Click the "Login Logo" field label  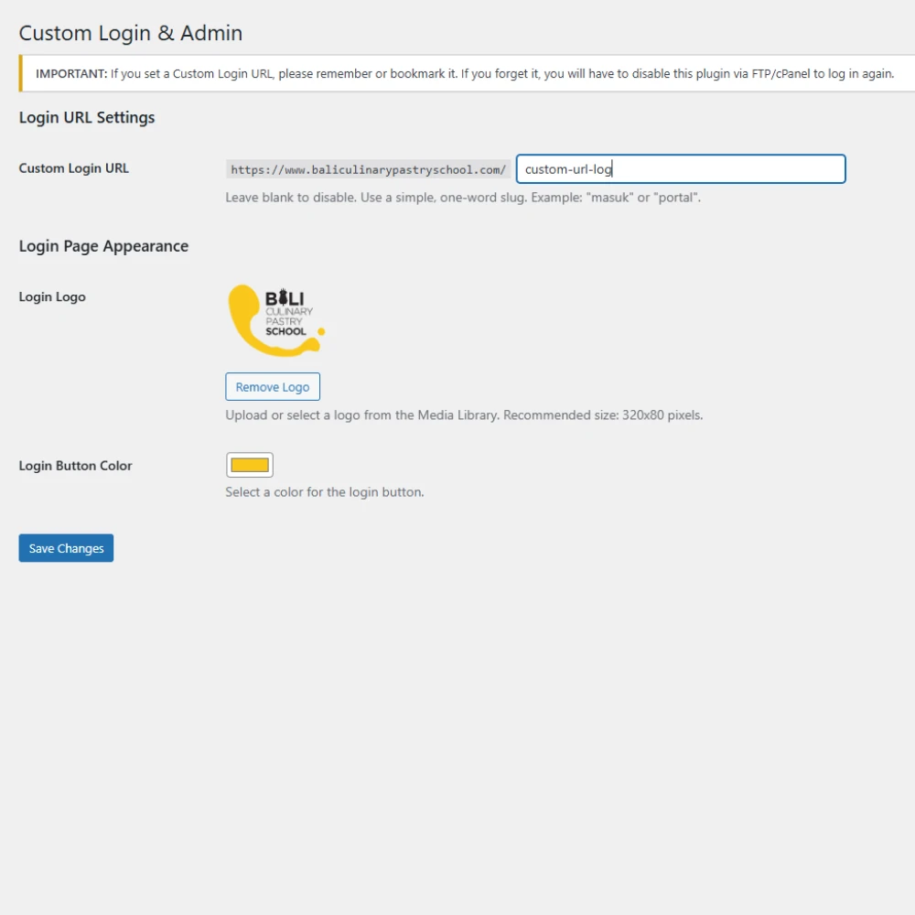click(x=52, y=296)
